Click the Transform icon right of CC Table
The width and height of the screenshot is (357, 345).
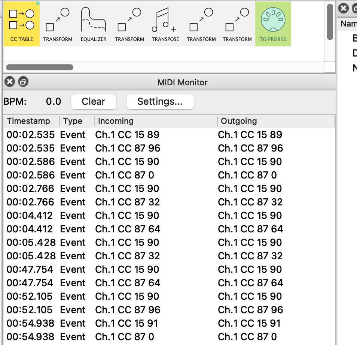point(58,24)
